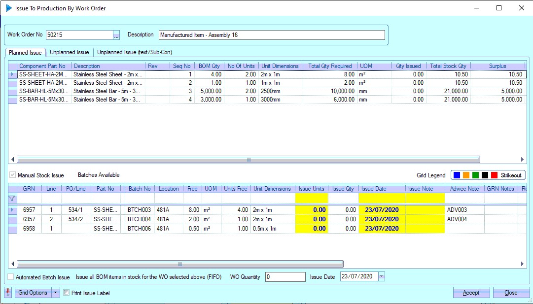This screenshot has height=304, width=533.
Task: Open the Work Order No lookup ellipsis button
Action: tap(116, 35)
